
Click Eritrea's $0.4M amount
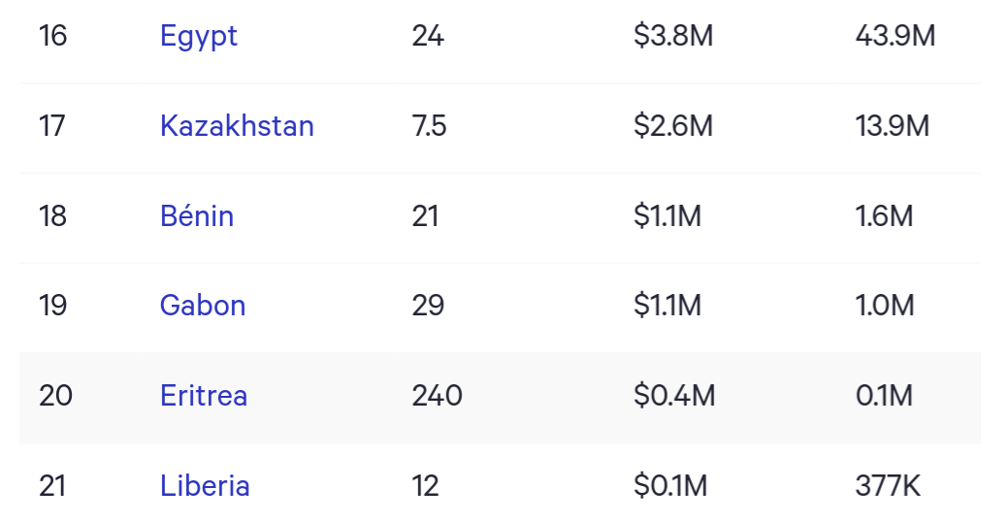[674, 396]
